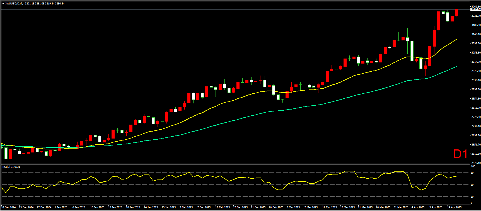Click the 3180.90 price axis level
481x211 pixels.
476,25
